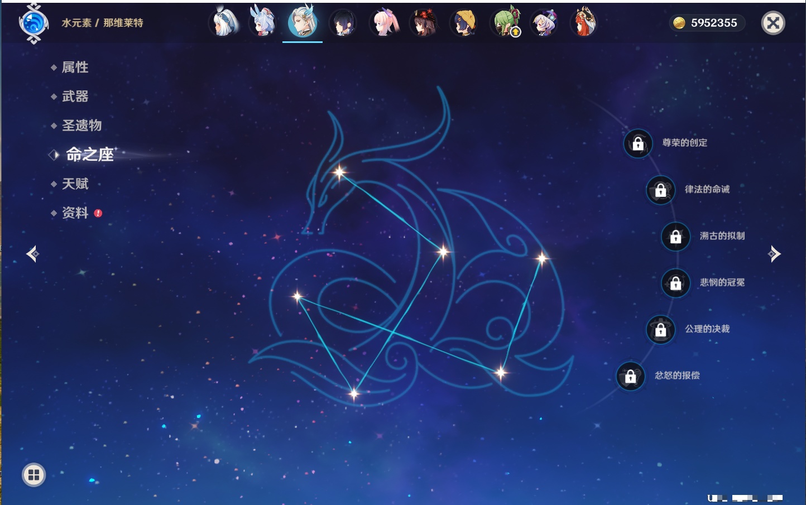Open the 溯古的拟制 constellation label
The height and width of the screenshot is (505, 806).
tap(722, 236)
